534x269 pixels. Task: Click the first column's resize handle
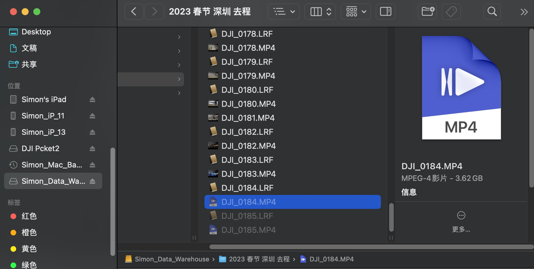coord(194,238)
